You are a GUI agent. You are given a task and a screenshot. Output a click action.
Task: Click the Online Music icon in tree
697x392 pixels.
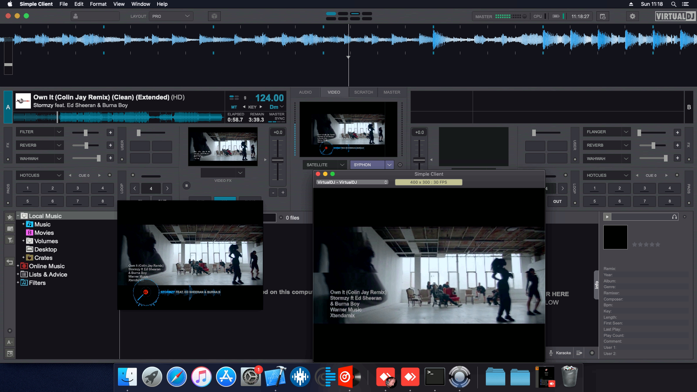(x=24, y=266)
